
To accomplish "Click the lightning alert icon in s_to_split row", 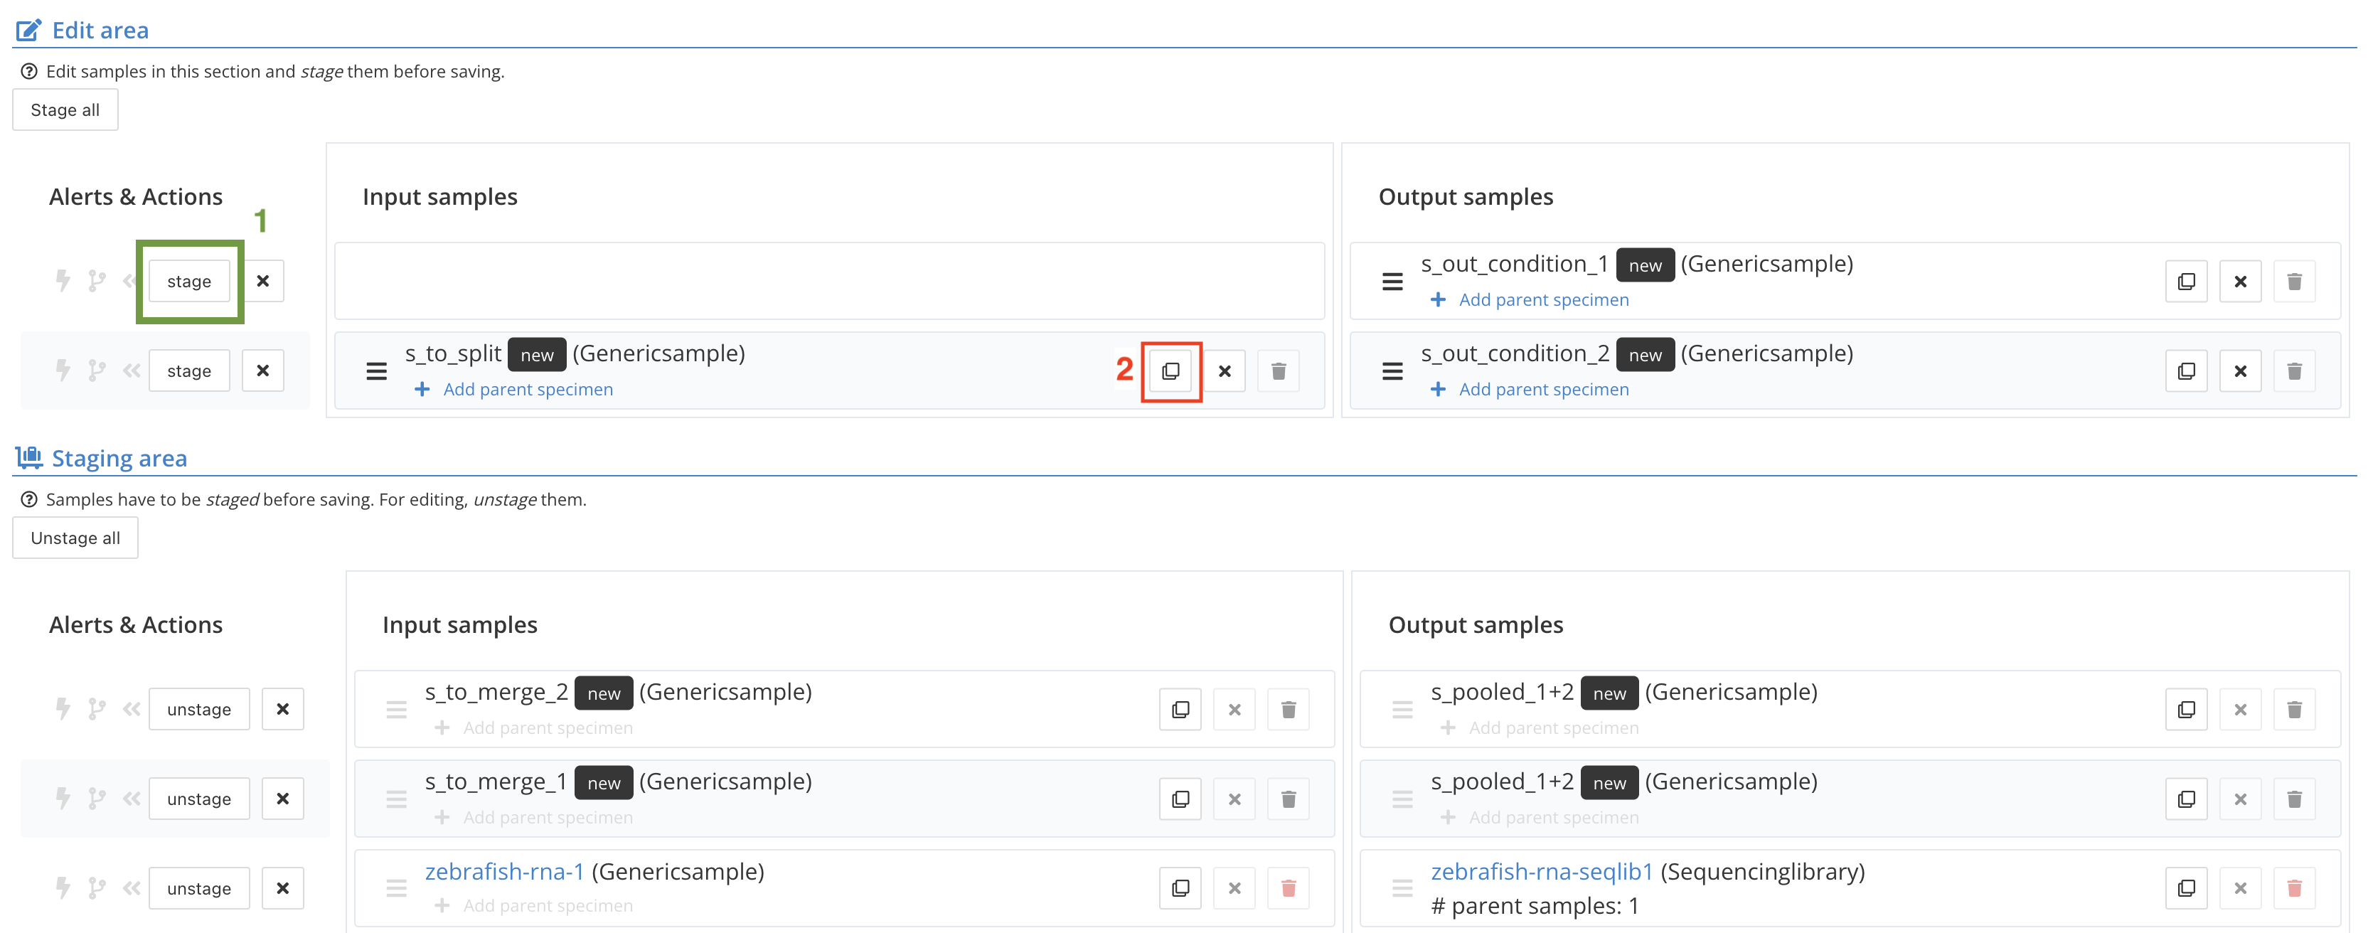I will coord(63,371).
